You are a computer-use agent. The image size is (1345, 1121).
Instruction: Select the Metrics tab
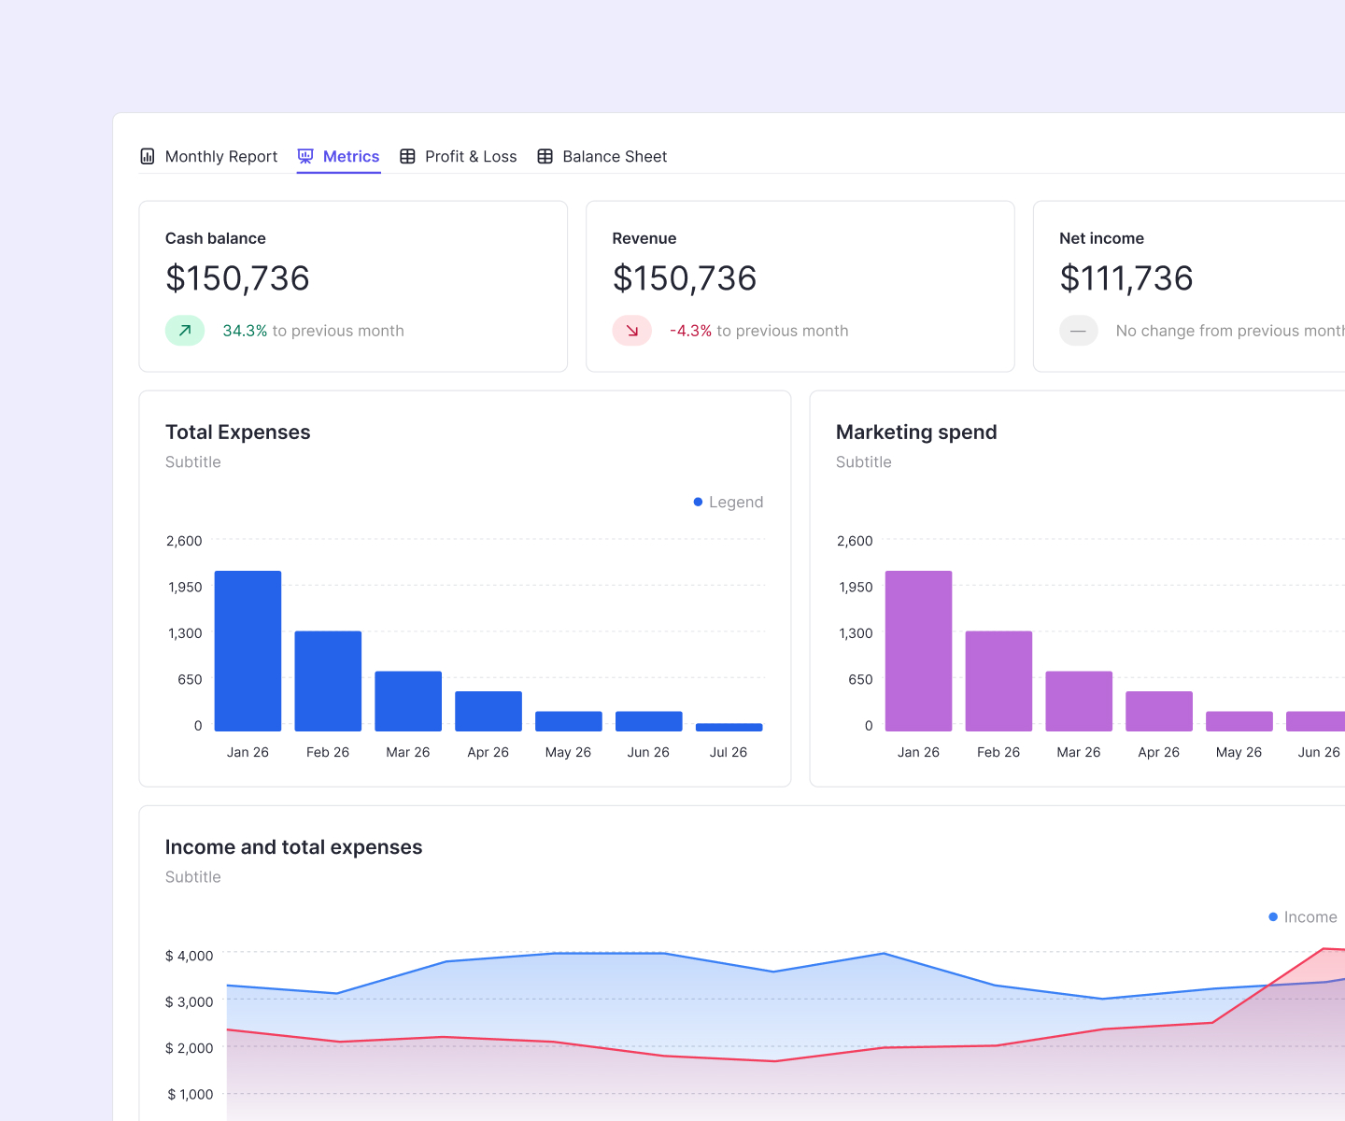[x=338, y=156]
